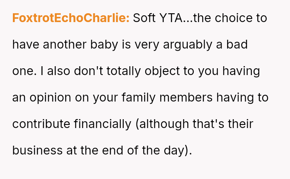Image resolution: width=290 pixels, height=179 pixels.
Task: Click the word "choice" in the first line
Action: point(239,18)
